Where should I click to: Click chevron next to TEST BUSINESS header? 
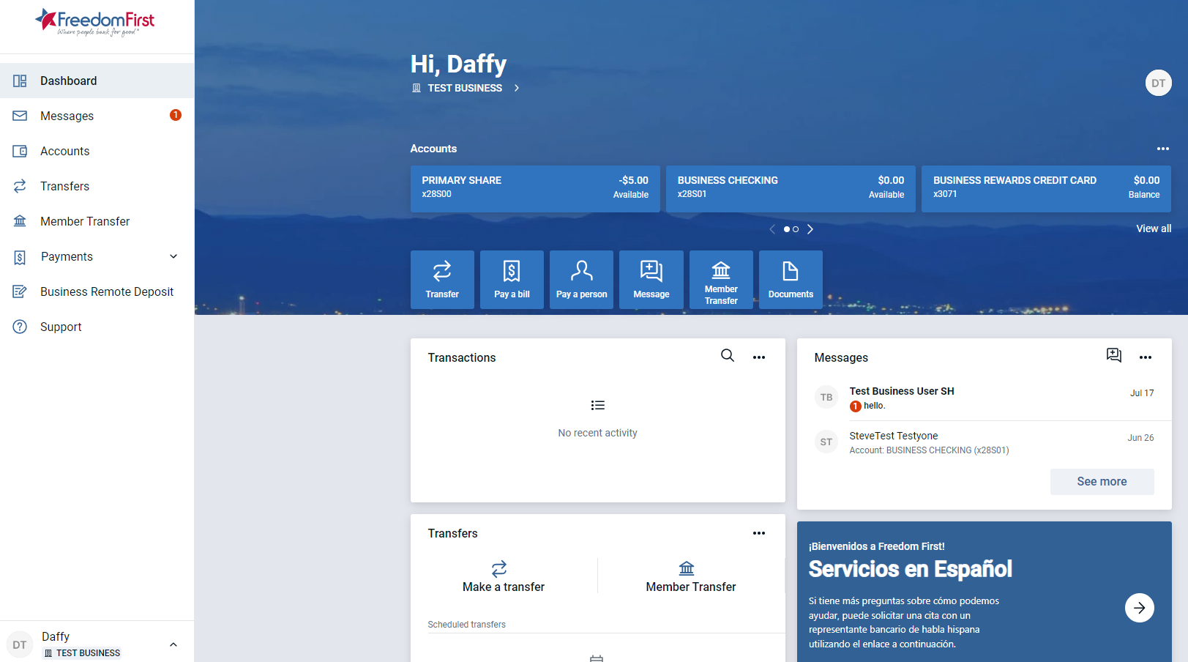click(517, 88)
